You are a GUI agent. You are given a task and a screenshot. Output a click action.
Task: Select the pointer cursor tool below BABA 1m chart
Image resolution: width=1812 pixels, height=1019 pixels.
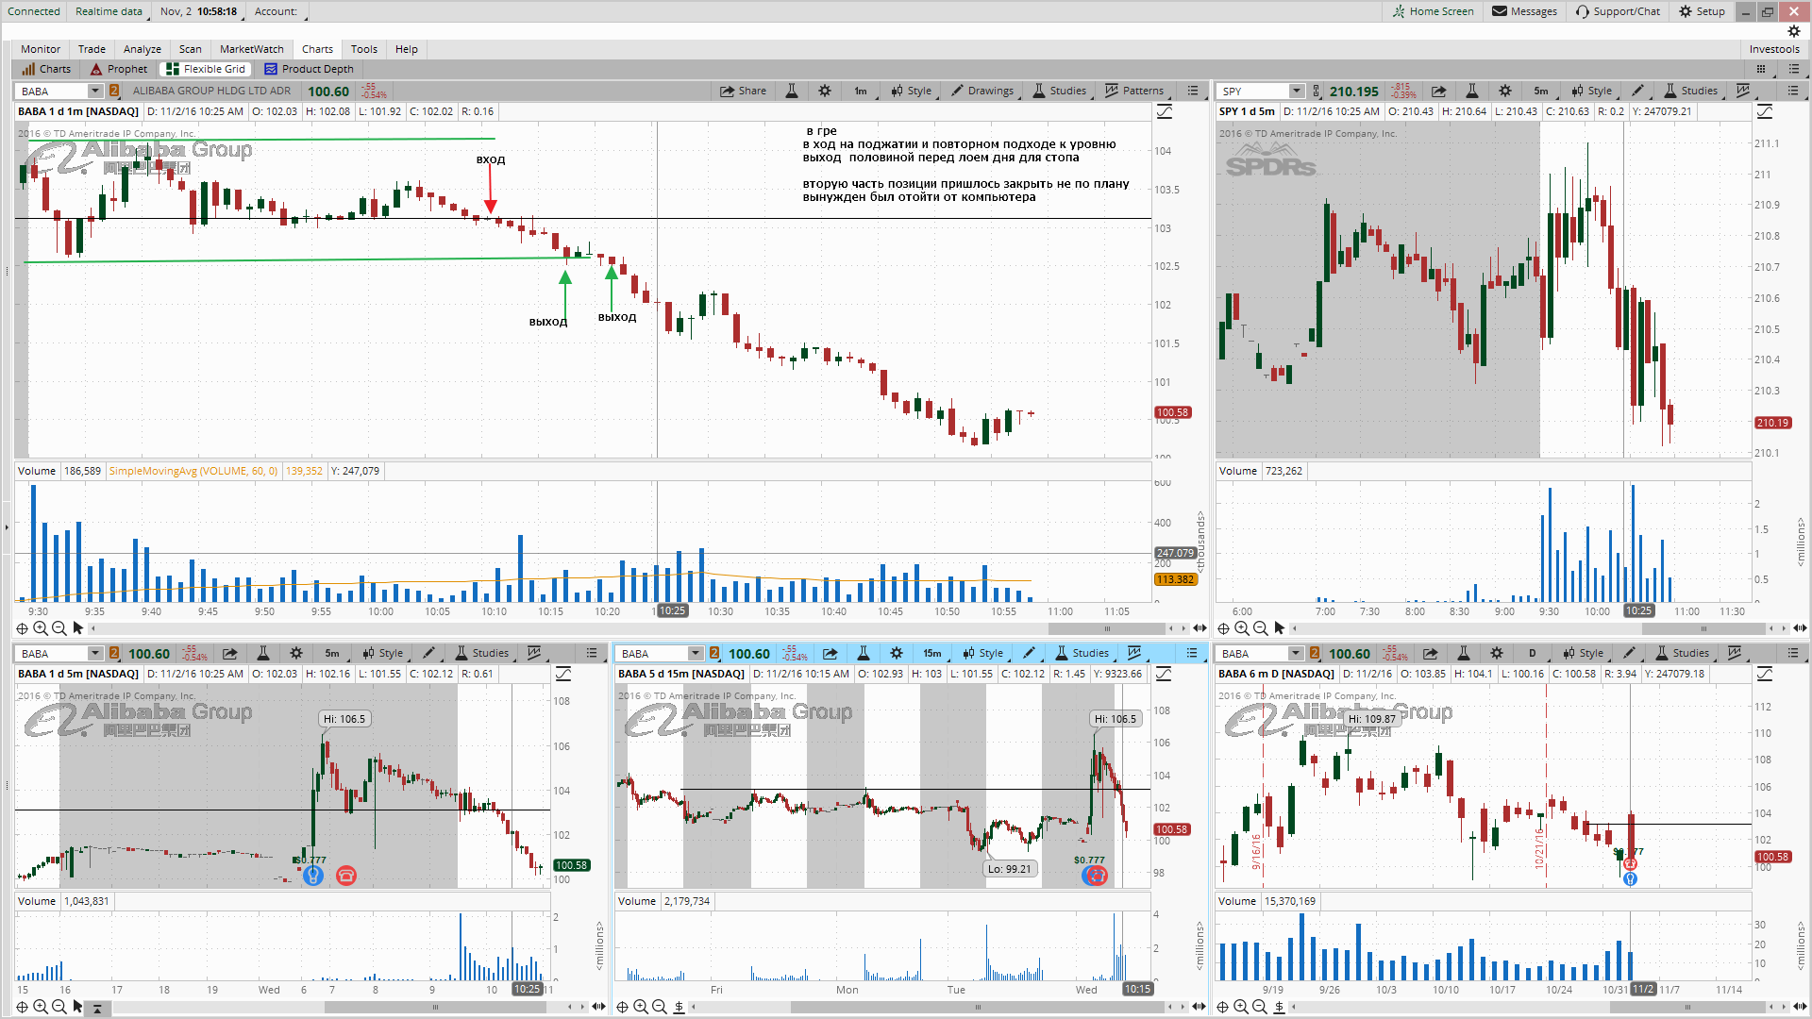click(x=78, y=627)
